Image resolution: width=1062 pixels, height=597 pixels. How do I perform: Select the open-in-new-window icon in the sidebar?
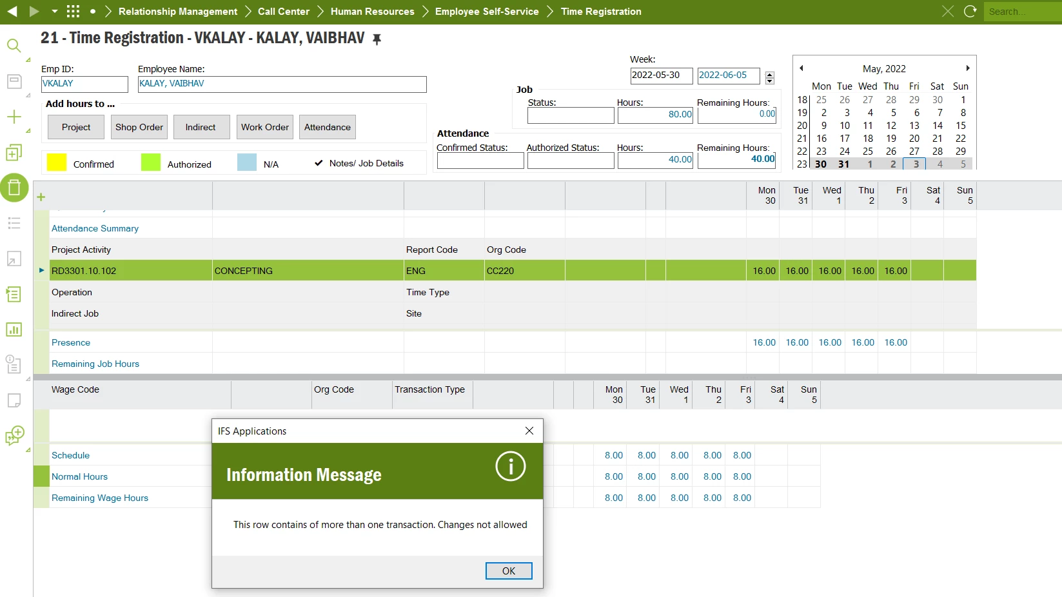14,259
